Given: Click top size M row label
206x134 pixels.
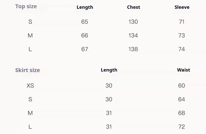Looking at the screenshot, I should pyautogui.click(x=30, y=36).
